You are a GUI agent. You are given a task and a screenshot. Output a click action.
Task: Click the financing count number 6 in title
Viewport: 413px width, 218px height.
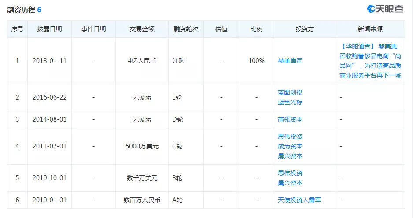point(39,10)
